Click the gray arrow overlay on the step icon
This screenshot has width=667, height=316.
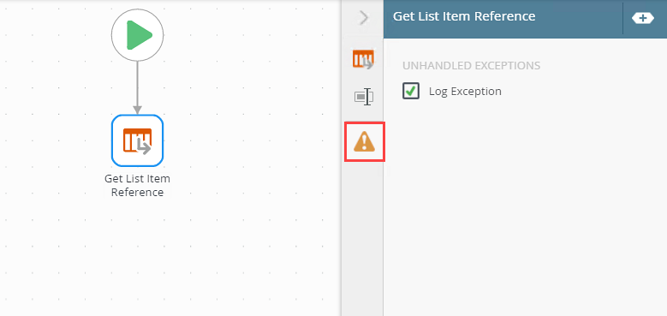pyautogui.click(x=144, y=147)
